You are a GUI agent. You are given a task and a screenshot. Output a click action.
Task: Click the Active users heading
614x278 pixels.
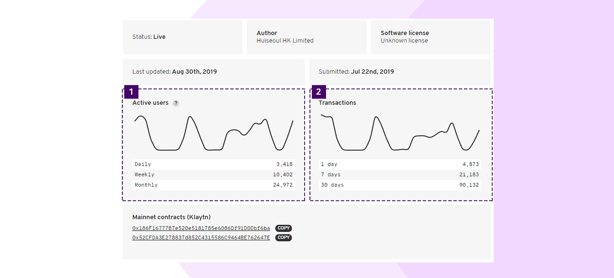[x=150, y=103]
